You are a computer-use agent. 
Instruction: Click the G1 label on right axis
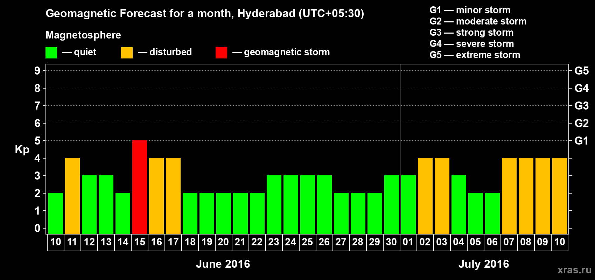click(581, 141)
